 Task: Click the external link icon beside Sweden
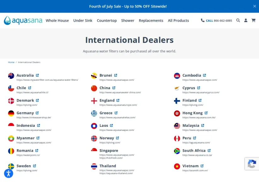tap(34, 166)
